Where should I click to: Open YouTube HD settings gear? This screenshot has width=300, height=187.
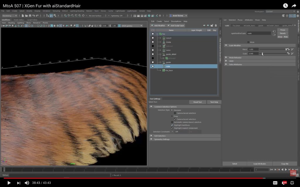(x=284, y=183)
